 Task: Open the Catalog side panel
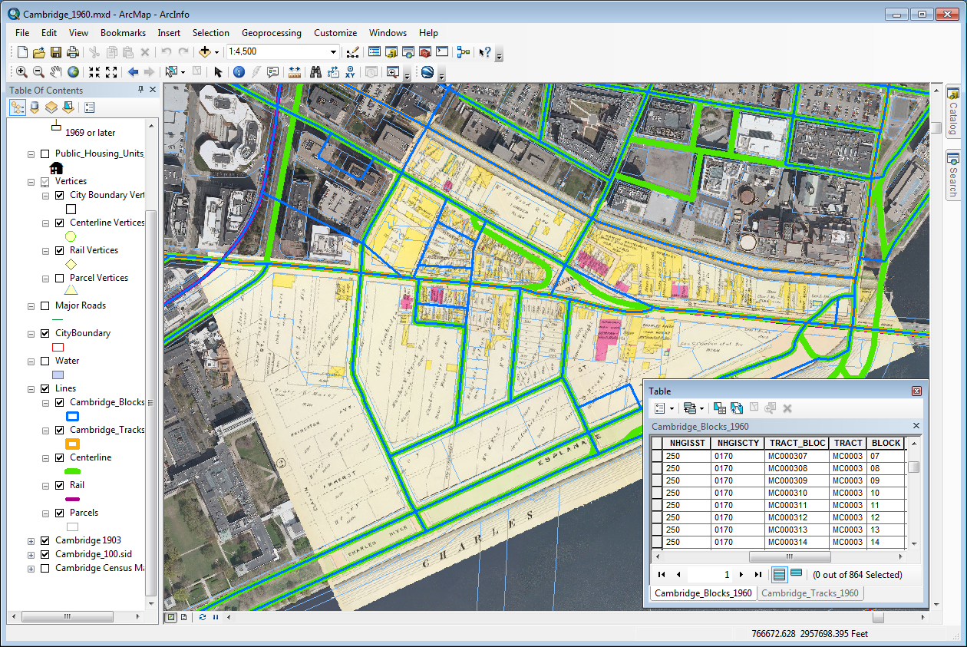point(953,111)
